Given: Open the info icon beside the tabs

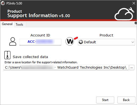Looking at the screenshot, I should (x=136, y=23).
